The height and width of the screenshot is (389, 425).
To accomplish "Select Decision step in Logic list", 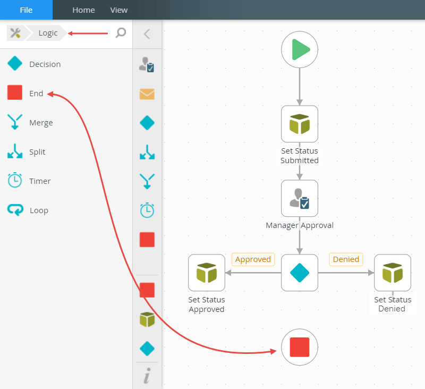I will pos(45,64).
